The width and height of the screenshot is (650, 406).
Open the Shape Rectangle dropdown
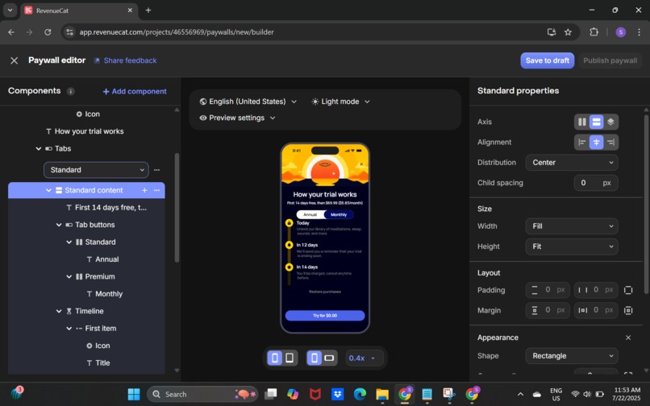coord(572,356)
